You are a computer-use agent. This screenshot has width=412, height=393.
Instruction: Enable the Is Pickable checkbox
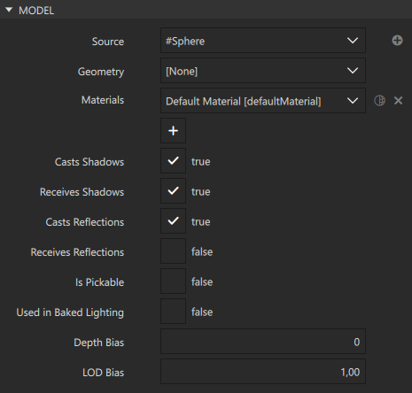[173, 281]
